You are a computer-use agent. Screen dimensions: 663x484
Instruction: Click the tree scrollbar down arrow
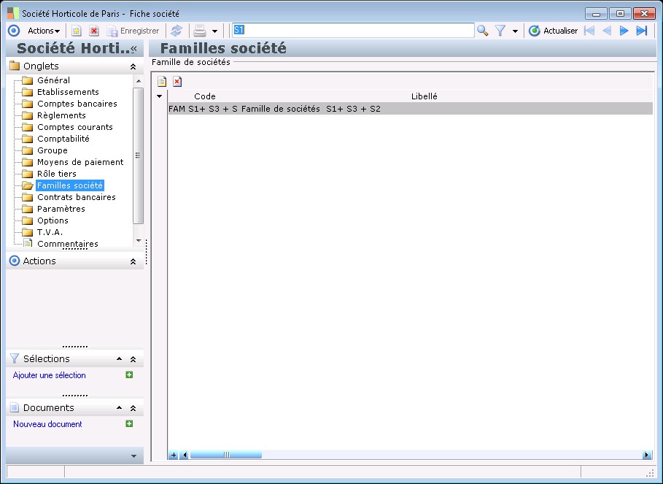tap(139, 241)
